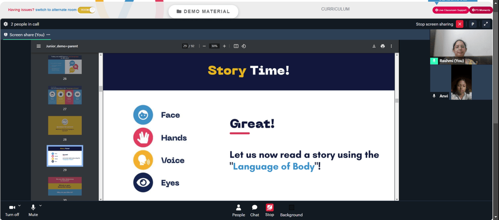499x220 pixels.
Task: Click the Voice icon on slide
Action: point(143,160)
